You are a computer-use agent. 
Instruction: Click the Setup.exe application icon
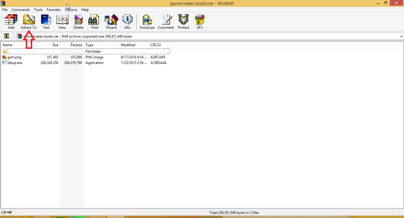coord(4,63)
